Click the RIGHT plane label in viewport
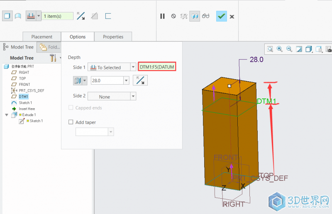 pos(234,204)
